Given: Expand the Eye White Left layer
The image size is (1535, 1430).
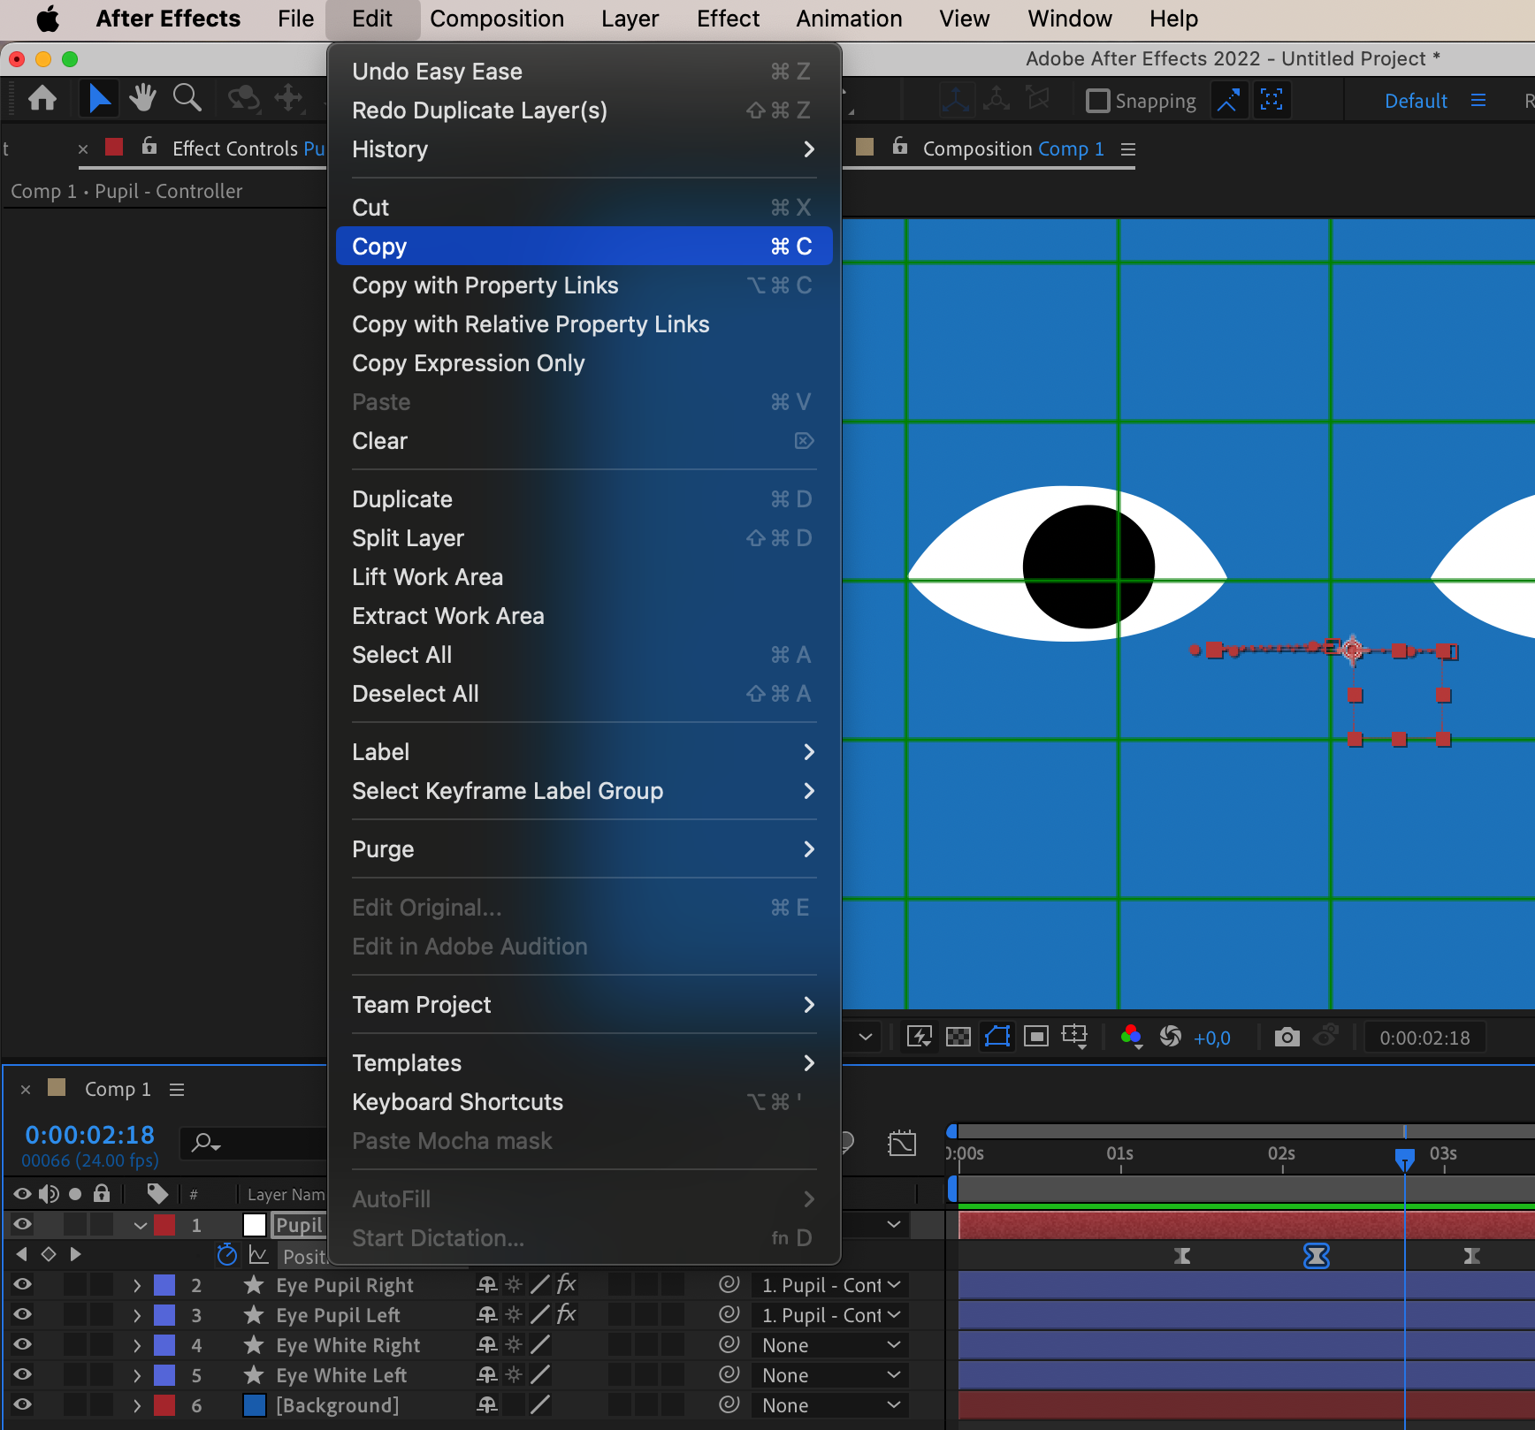Looking at the screenshot, I should point(137,1375).
